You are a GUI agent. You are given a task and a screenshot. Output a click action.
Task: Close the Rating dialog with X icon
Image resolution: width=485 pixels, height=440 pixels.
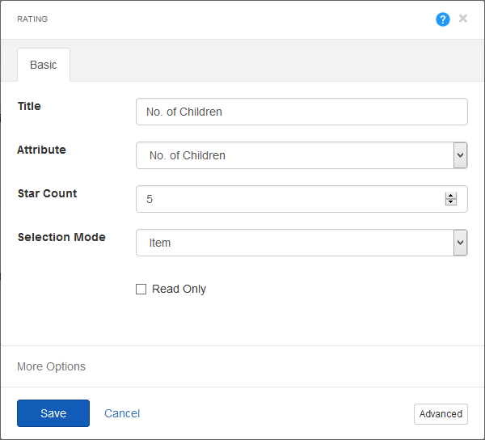pos(462,19)
